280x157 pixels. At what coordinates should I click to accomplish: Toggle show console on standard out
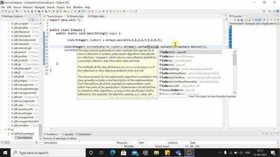(x=256, y=20)
